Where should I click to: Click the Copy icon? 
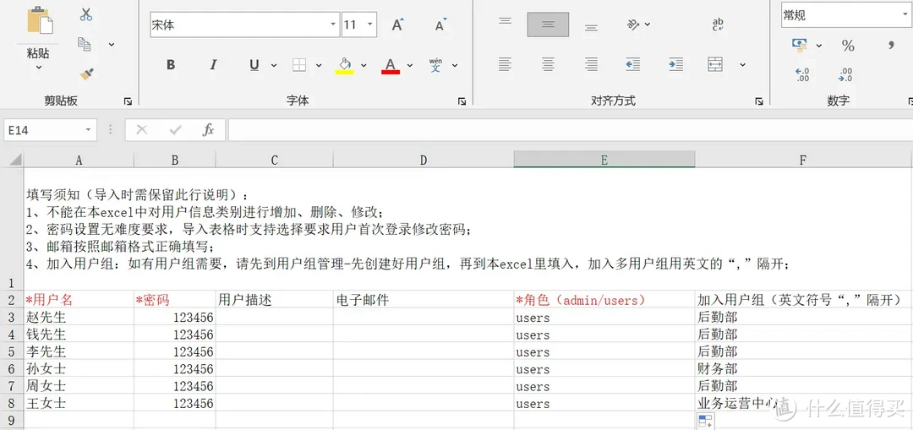(85, 44)
